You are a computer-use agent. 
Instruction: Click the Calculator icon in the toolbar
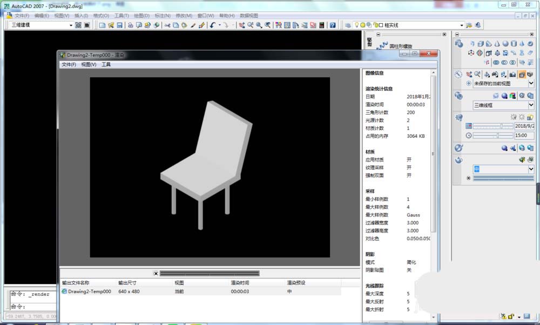click(x=322, y=25)
